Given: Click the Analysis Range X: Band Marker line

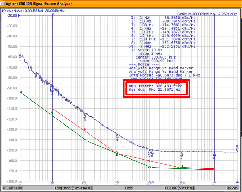Looking at the screenshot, I should pyautogui.click(x=161, y=68).
